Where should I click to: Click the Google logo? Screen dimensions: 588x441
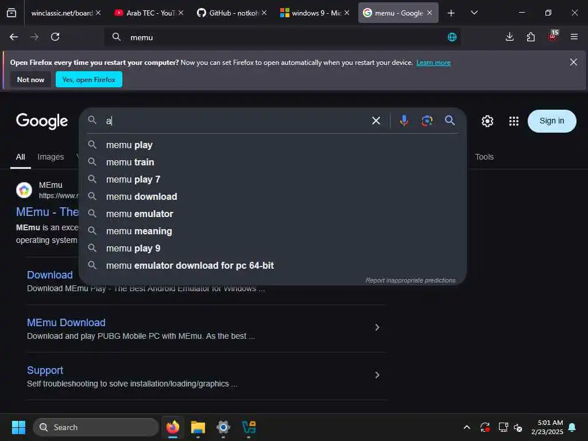42,121
